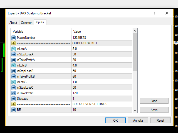Select the MagicNumber value 12345678
This screenshot has height=133, width=178.
(x=79, y=38)
